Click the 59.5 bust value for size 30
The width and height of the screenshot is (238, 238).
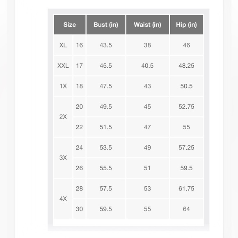(x=106, y=209)
